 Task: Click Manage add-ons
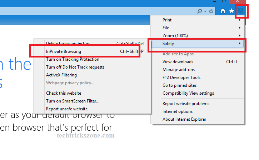click(179, 70)
